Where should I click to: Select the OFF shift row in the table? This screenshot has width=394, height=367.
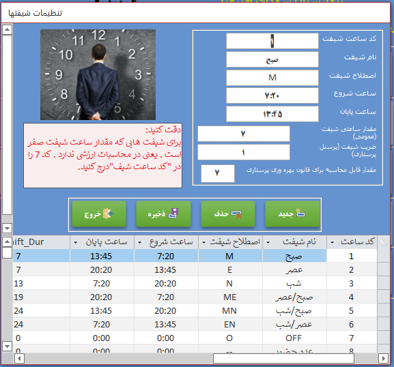point(195,338)
